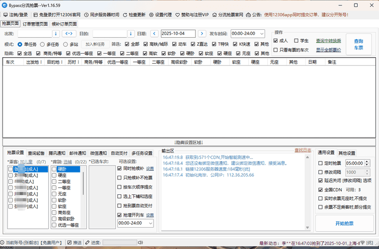Open the 抢增开列车 time range dropdown
This screenshot has height=249, width=379.
(x=136, y=223)
